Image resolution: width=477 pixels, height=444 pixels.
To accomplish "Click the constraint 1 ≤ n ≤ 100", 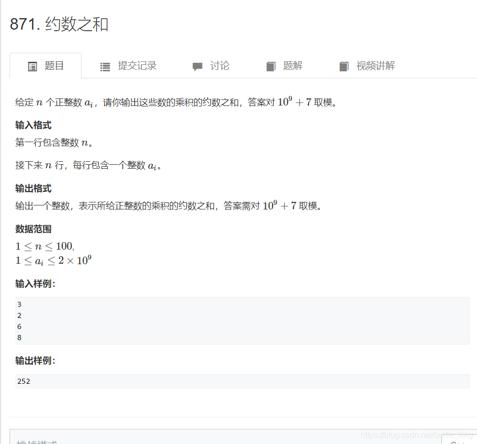I will (x=45, y=246).
